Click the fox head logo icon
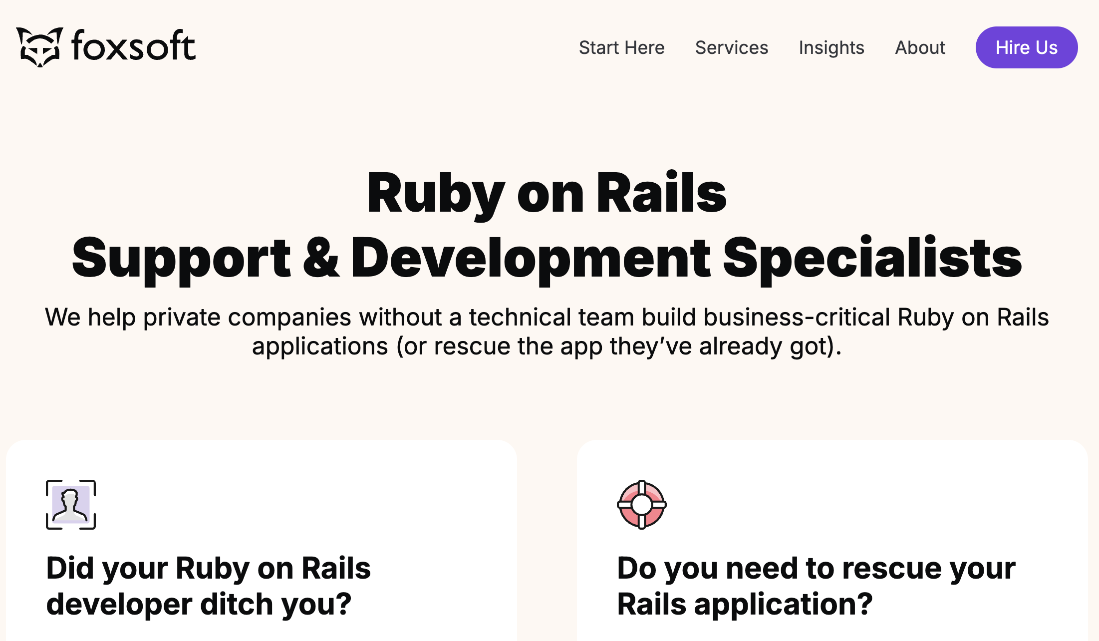 click(39, 47)
